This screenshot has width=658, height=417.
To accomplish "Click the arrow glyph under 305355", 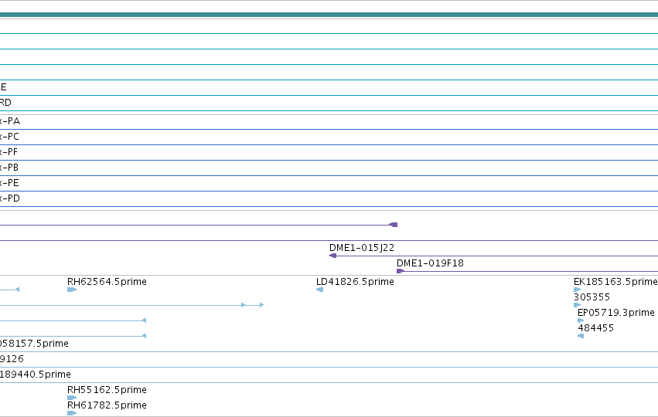I will pos(578,305).
